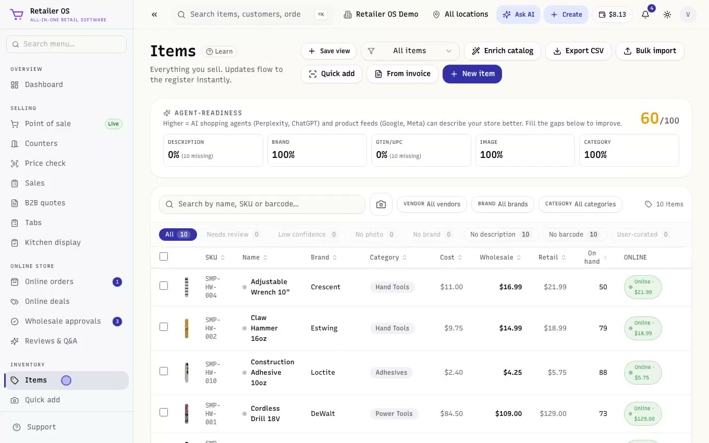This screenshot has width=709, height=443.
Task: Open Online deals page
Action: [66, 301]
